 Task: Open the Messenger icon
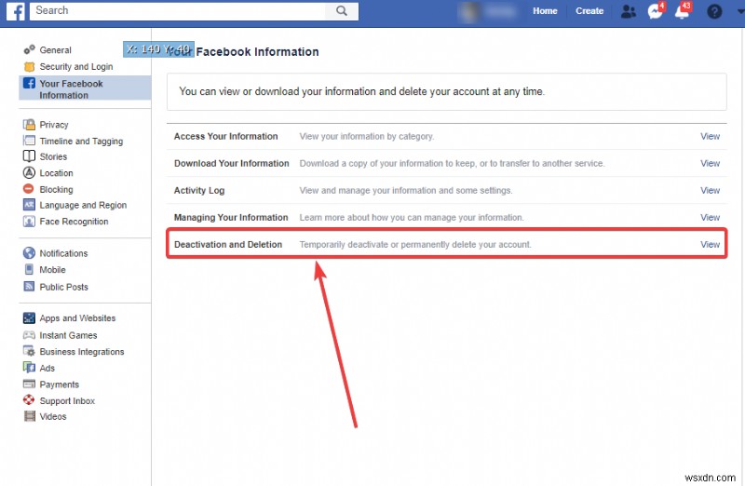pos(656,11)
